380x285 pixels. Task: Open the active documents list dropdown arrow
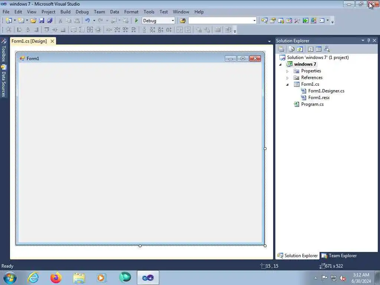[269, 42]
